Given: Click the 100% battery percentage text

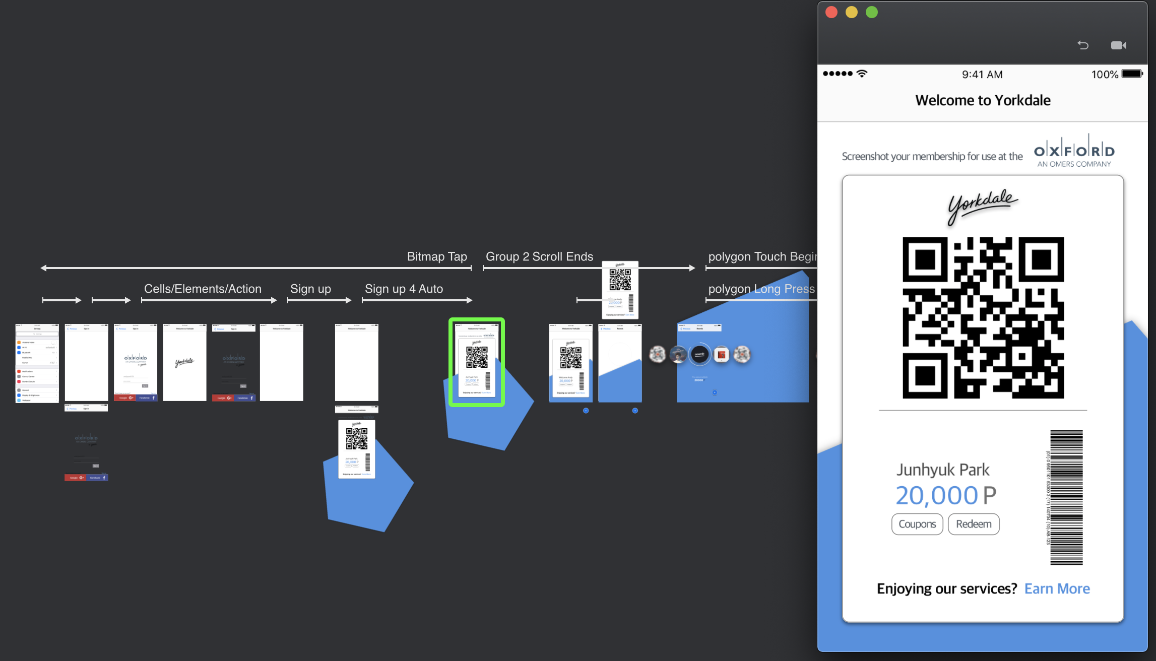Looking at the screenshot, I should coord(1105,75).
